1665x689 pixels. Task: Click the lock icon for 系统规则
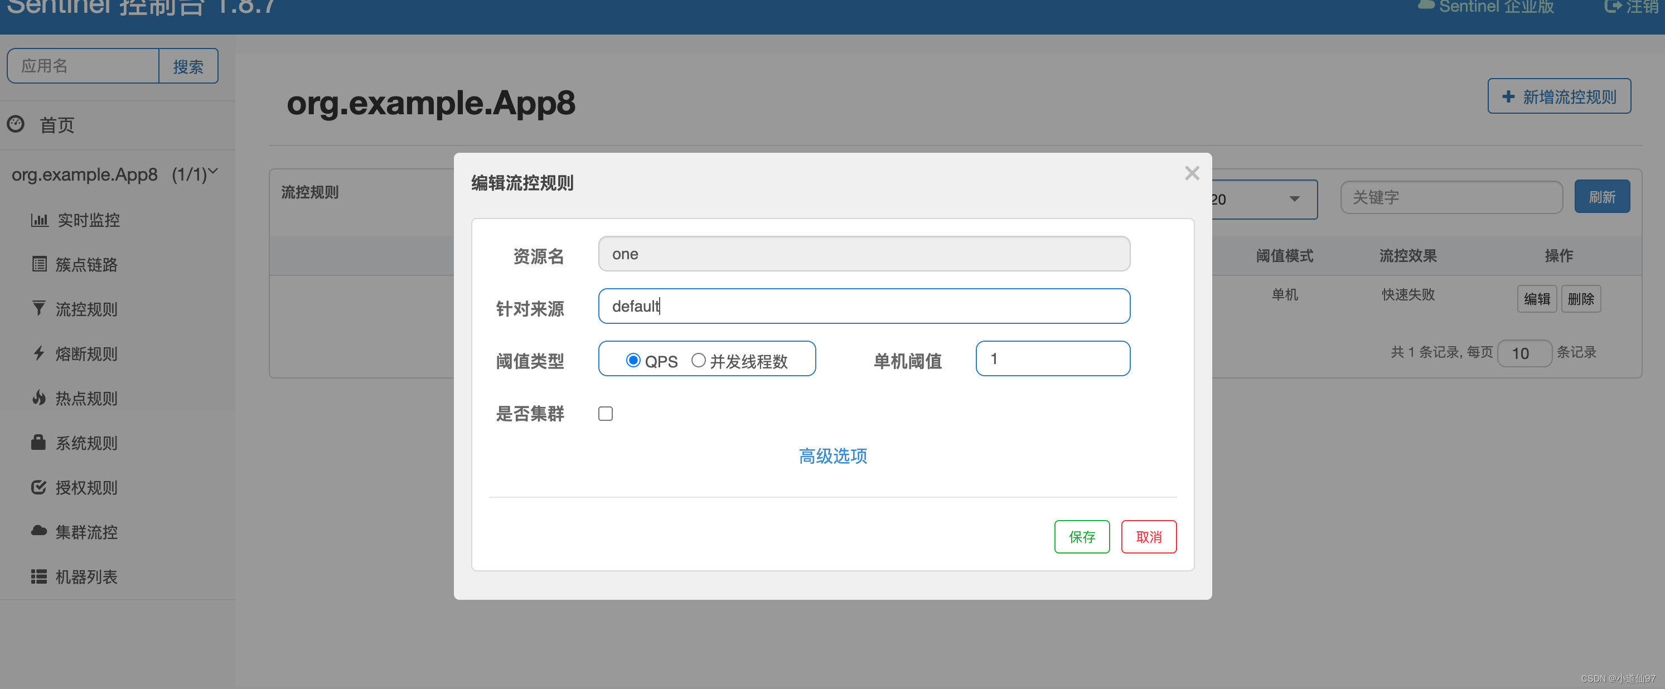coord(39,442)
